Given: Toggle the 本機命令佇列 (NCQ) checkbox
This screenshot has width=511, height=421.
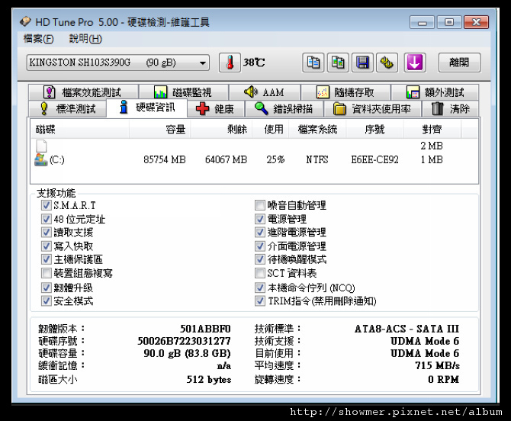Looking at the screenshot, I should 260,288.
